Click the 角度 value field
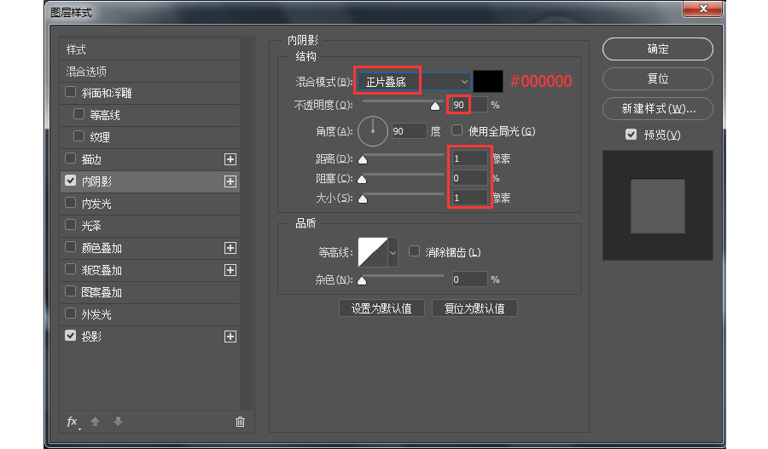This screenshot has height=449, width=768. (x=409, y=131)
